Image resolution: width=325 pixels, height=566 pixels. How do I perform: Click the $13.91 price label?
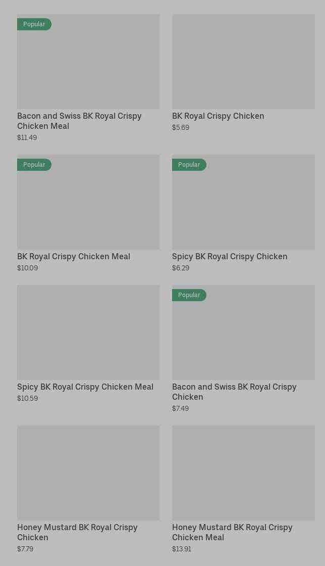click(x=182, y=549)
